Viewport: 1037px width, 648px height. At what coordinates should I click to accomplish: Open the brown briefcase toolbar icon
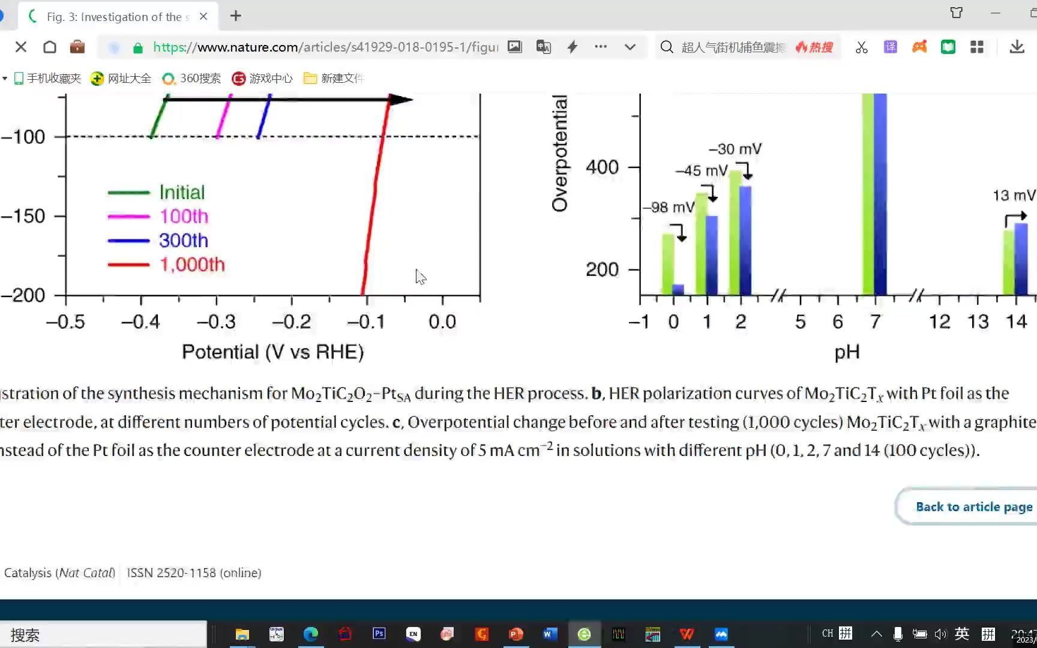click(x=77, y=47)
